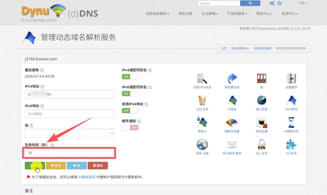Screen dimensions: 327x195
Task: Disable the IPv4通配符别名 wildcard alias toggle
Action: [130, 76]
